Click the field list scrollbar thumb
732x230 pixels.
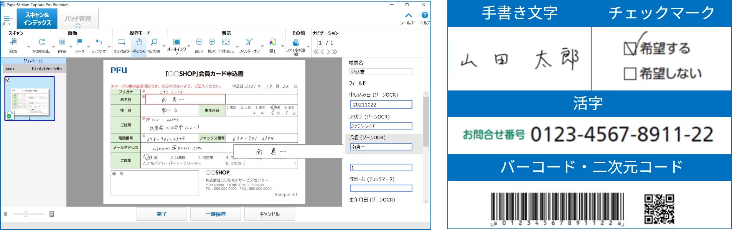coord(426,121)
